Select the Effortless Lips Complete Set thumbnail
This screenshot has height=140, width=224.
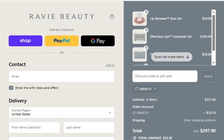coord(140,36)
